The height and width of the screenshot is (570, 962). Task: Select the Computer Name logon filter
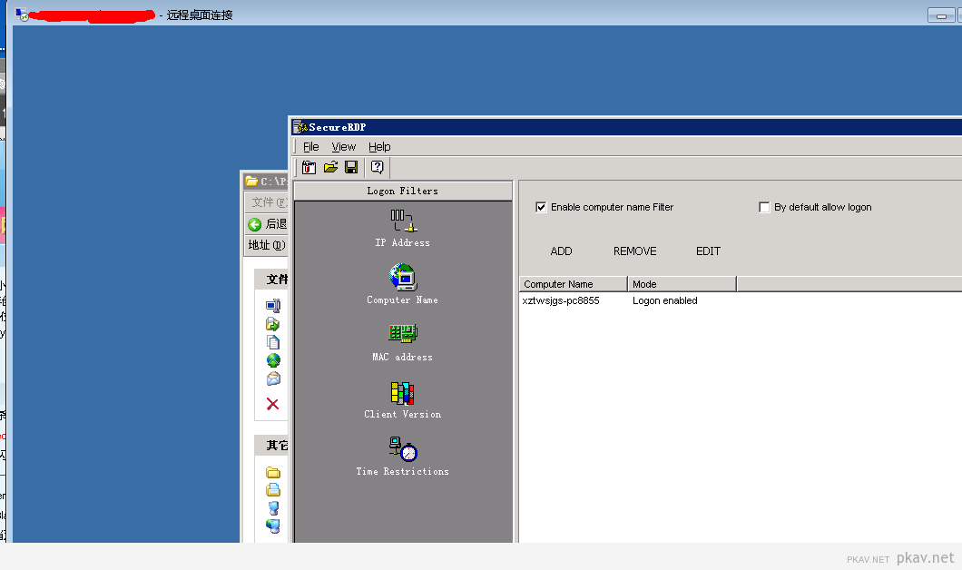pos(402,284)
